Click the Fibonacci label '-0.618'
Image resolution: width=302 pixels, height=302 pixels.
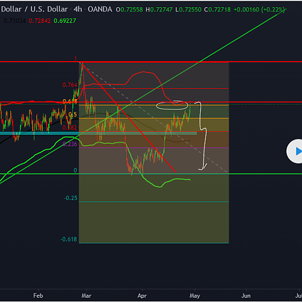click(x=69, y=239)
